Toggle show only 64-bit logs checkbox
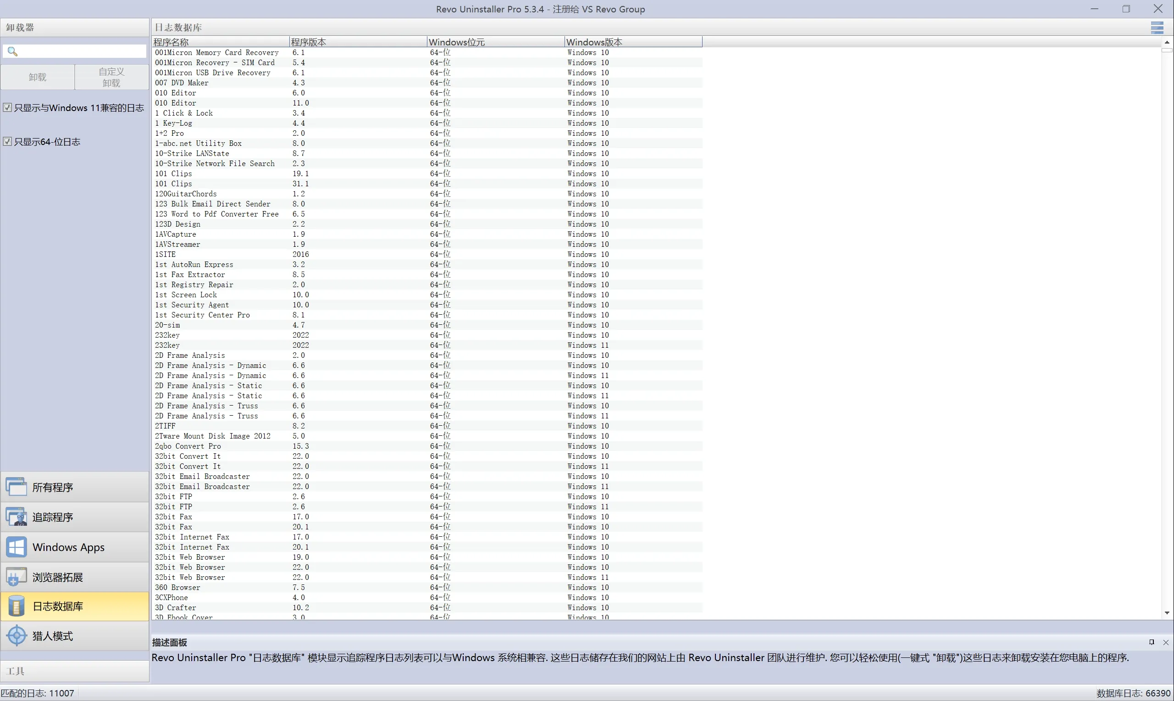1174x701 pixels. tap(7, 141)
